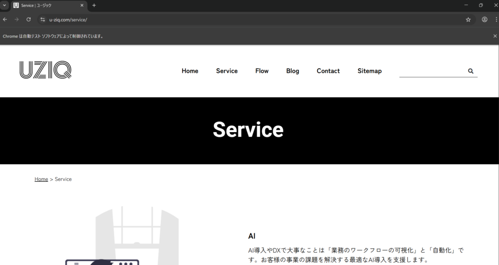This screenshot has height=265, width=499.
Task: Go back to the previous page
Action: point(5,19)
